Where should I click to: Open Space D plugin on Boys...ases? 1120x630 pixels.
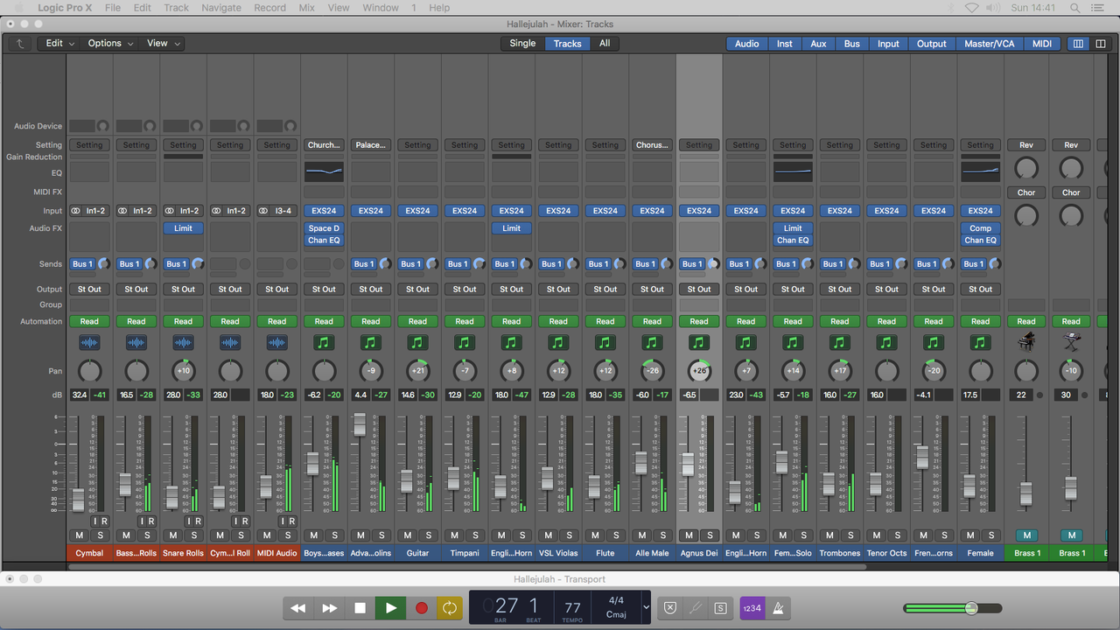(324, 228)
